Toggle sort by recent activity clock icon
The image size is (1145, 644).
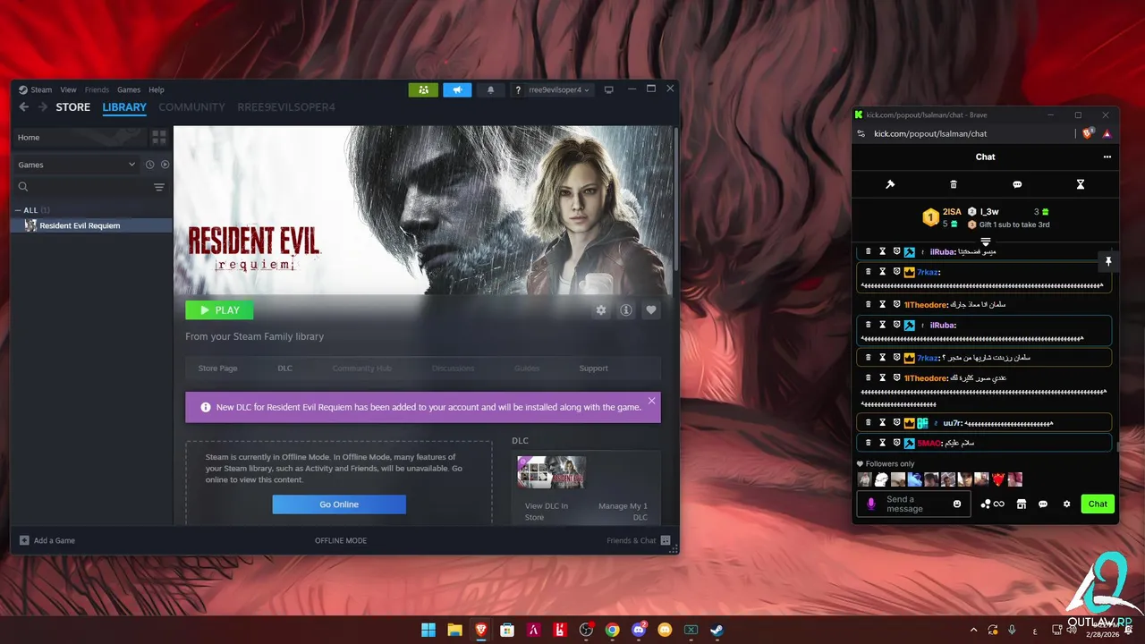click(150, 165)
